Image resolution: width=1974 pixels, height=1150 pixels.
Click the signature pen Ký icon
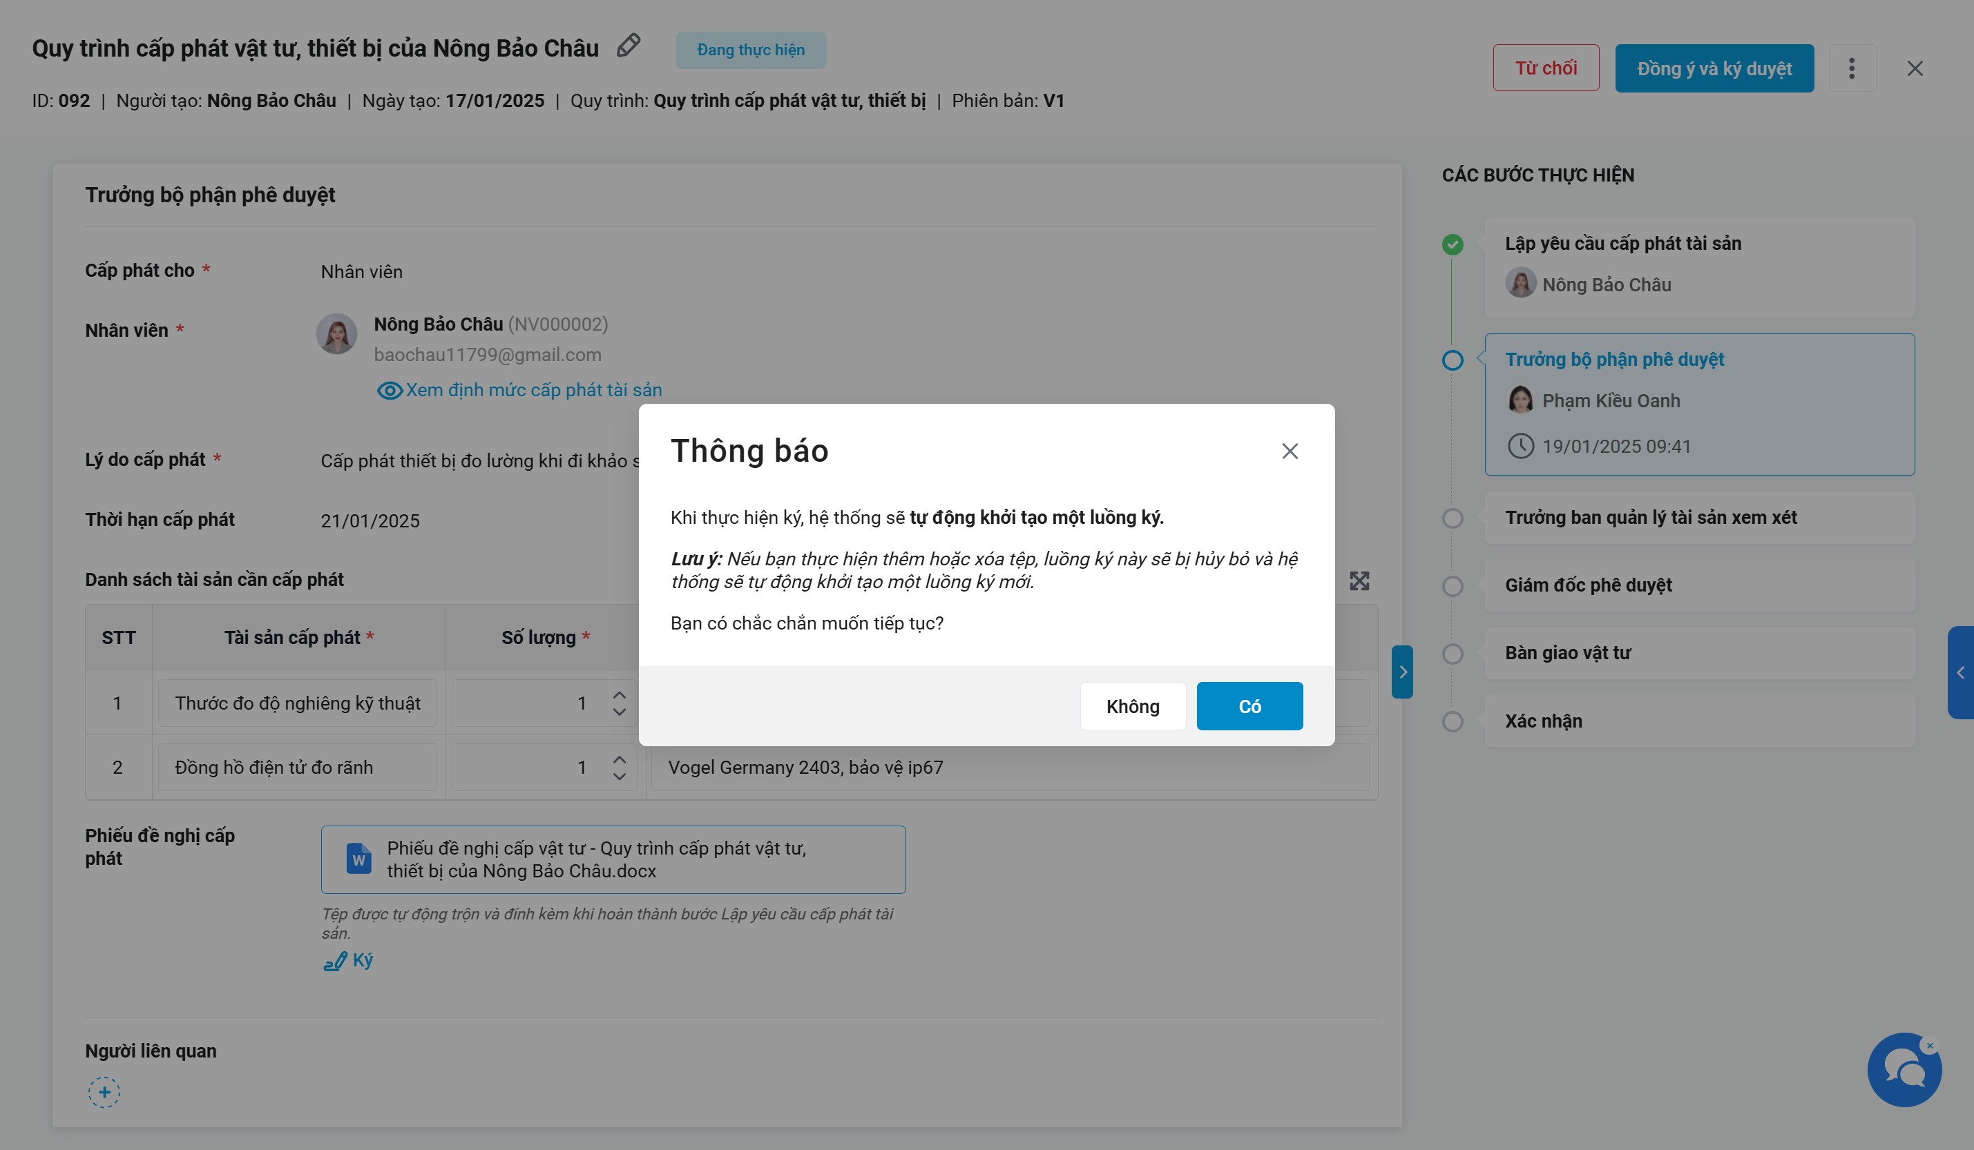coord(335,961)
